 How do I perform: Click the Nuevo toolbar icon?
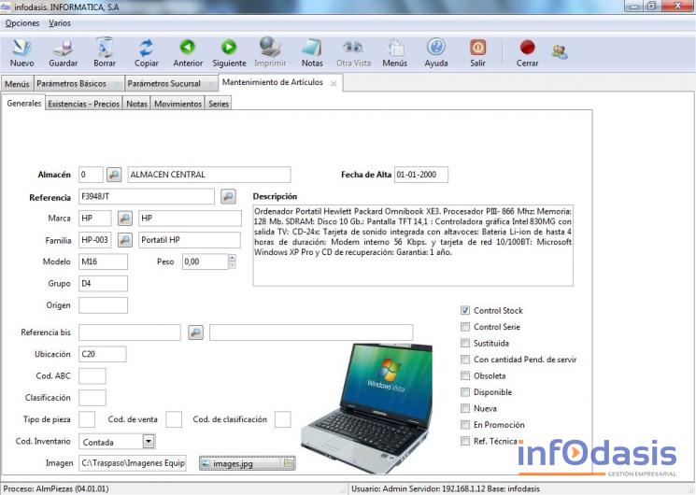point(21,52)
